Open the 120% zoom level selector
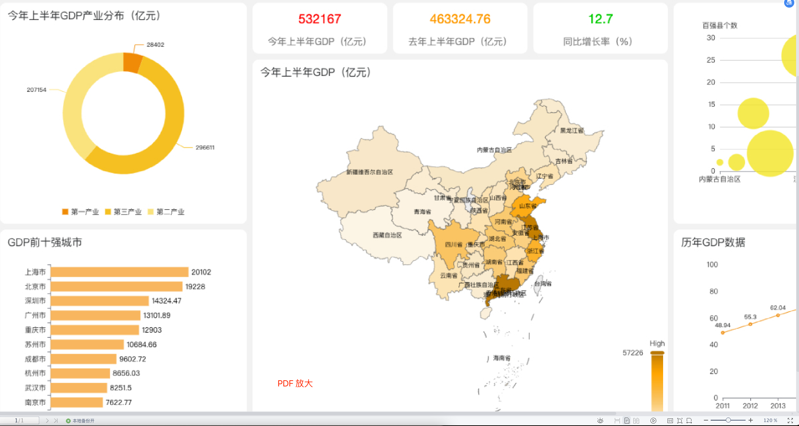799x426 pixels. [x=771, y=420]
